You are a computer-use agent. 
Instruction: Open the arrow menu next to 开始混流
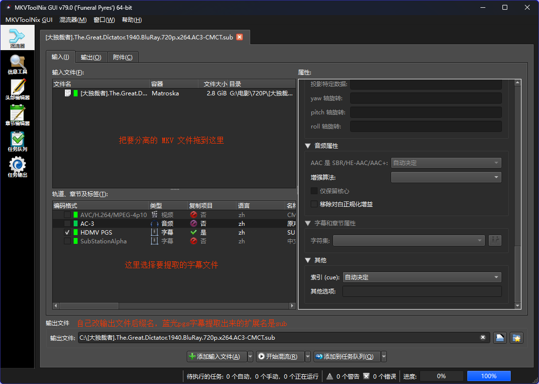pos(308,357)
